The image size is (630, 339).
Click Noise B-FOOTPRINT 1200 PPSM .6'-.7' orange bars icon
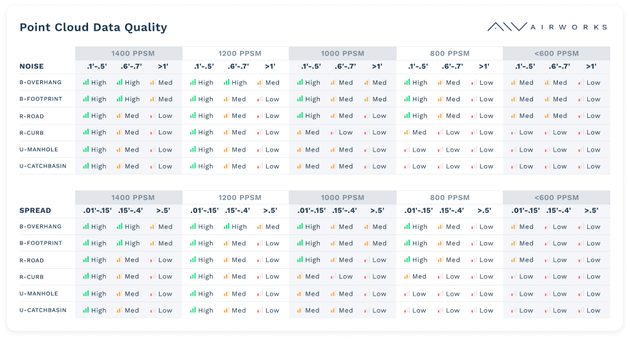[226, 99]
